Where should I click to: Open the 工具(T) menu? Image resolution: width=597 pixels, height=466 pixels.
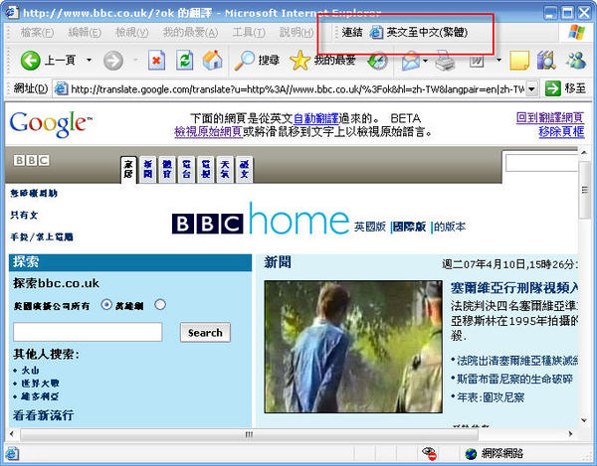pyautogui.click(x=249, y=33)
